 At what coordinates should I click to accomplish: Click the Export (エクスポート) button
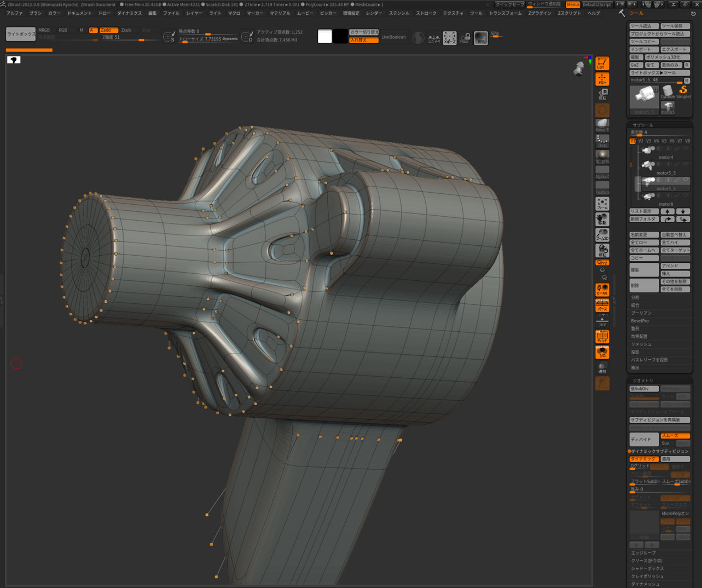(x=675, y=49)
